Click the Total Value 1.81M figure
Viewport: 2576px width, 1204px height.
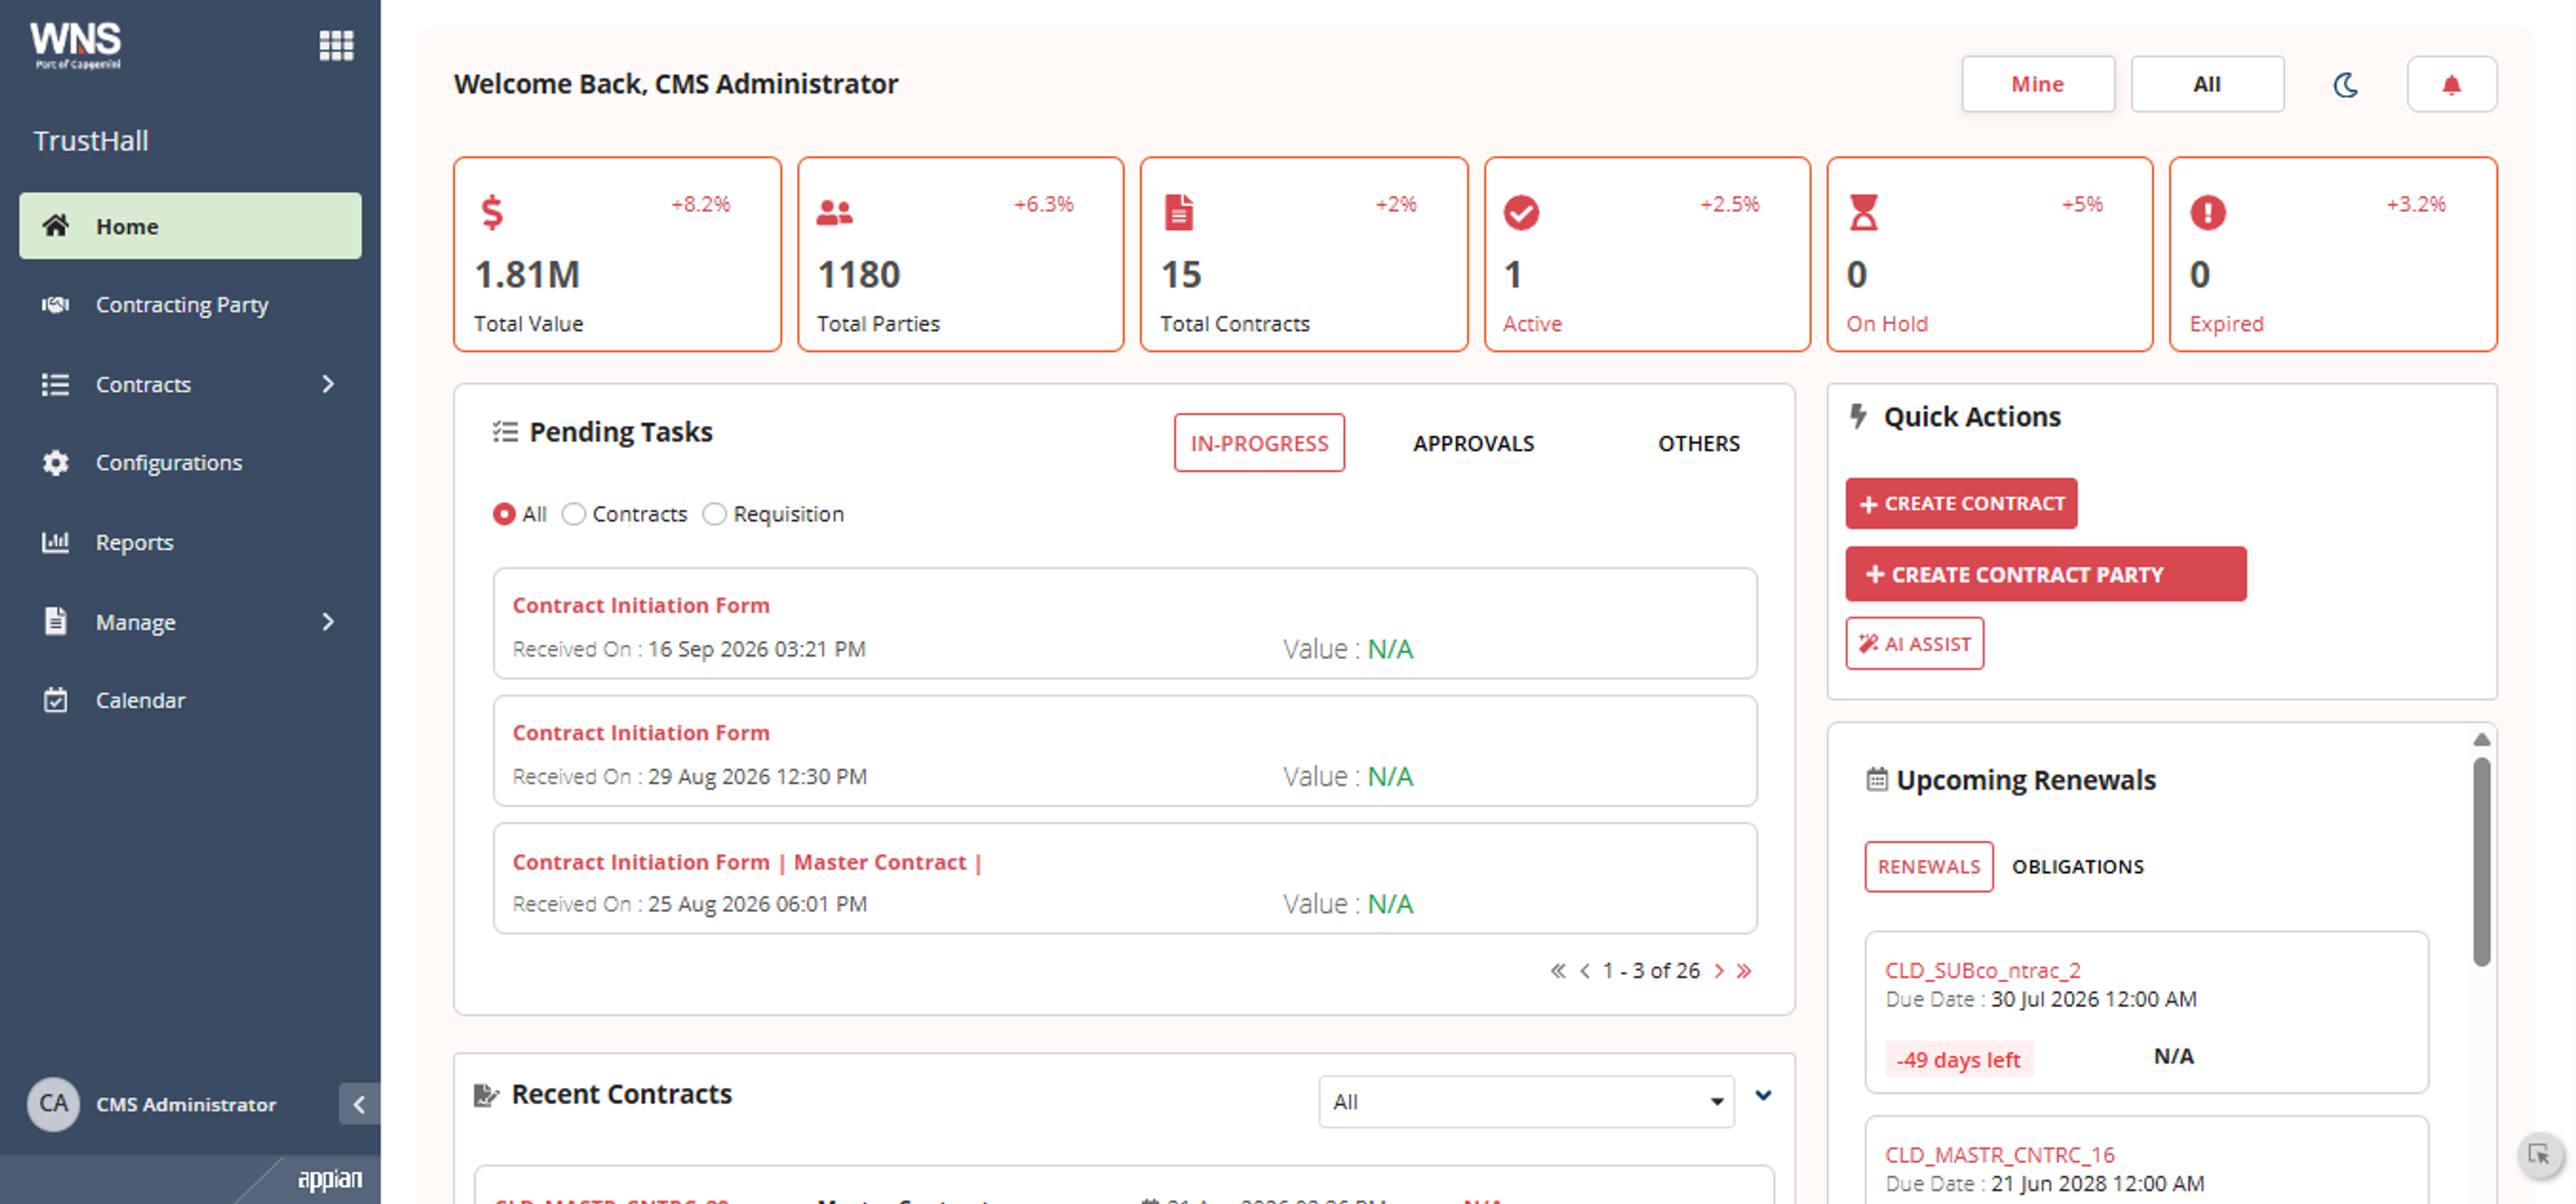527,274
